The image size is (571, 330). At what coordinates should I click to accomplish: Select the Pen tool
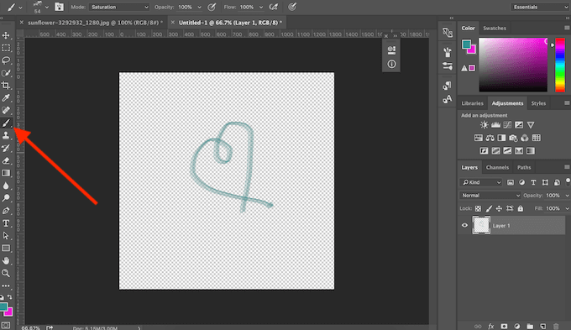point(6,211)
